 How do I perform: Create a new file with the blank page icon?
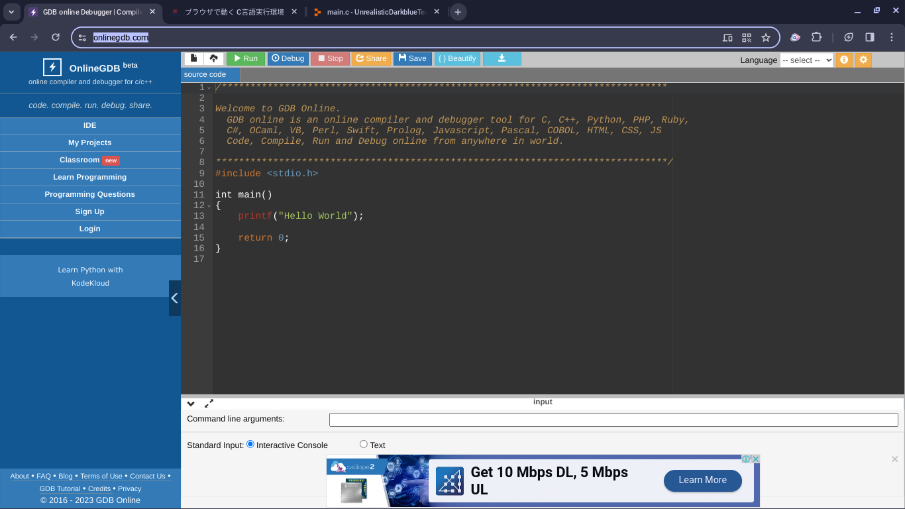194,59
